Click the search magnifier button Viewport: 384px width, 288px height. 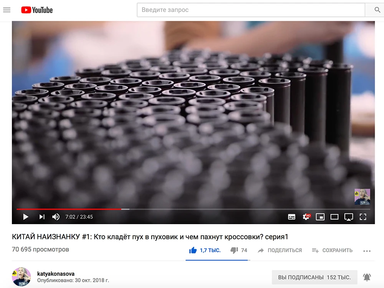[377, 10]
